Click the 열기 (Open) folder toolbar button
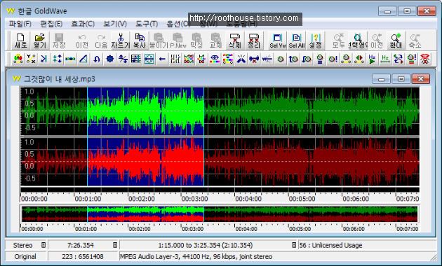Screen dimensions: 442x266 [x=40, y=41]
